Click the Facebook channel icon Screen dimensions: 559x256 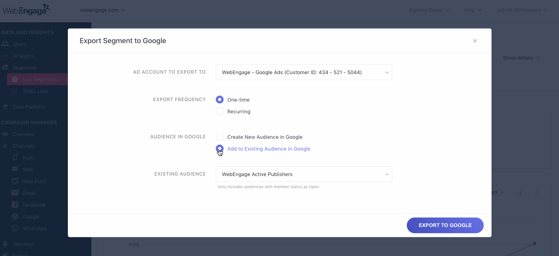click(15, 205)
